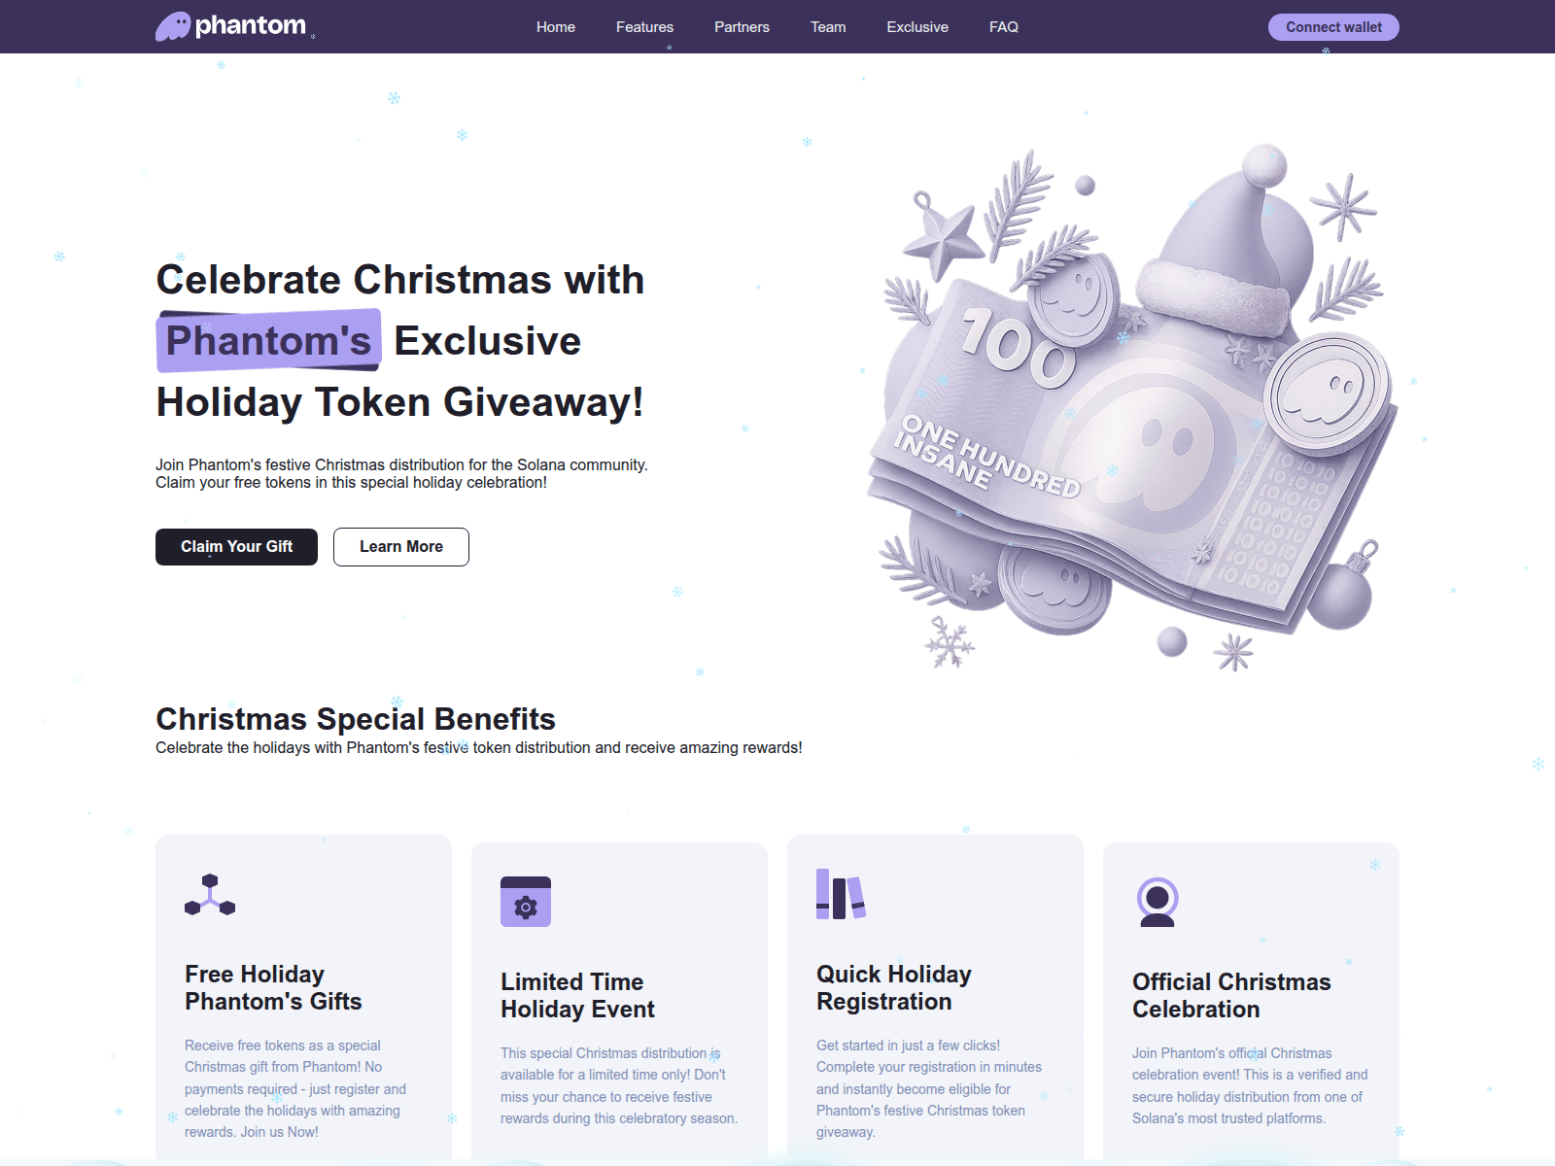Go to the Features nav link
The height and width of the screenshot is (1166, 1555).
(644, 27)
